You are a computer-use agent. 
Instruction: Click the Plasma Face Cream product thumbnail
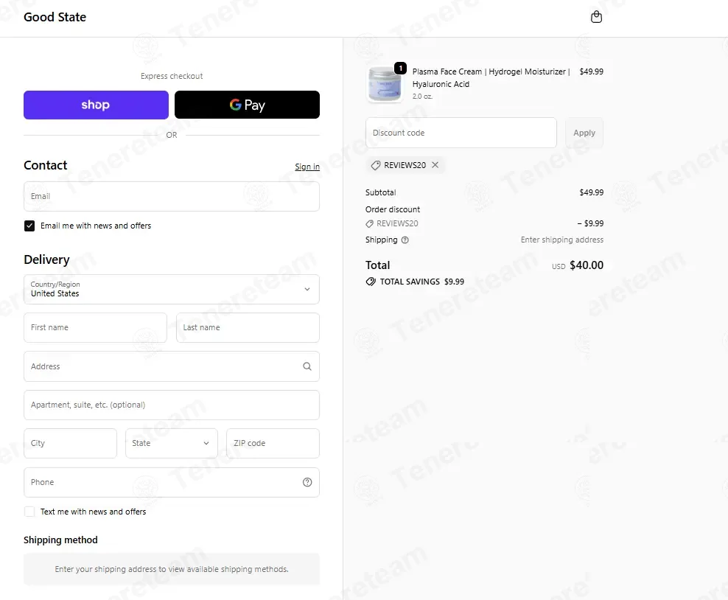pos(385,84)
